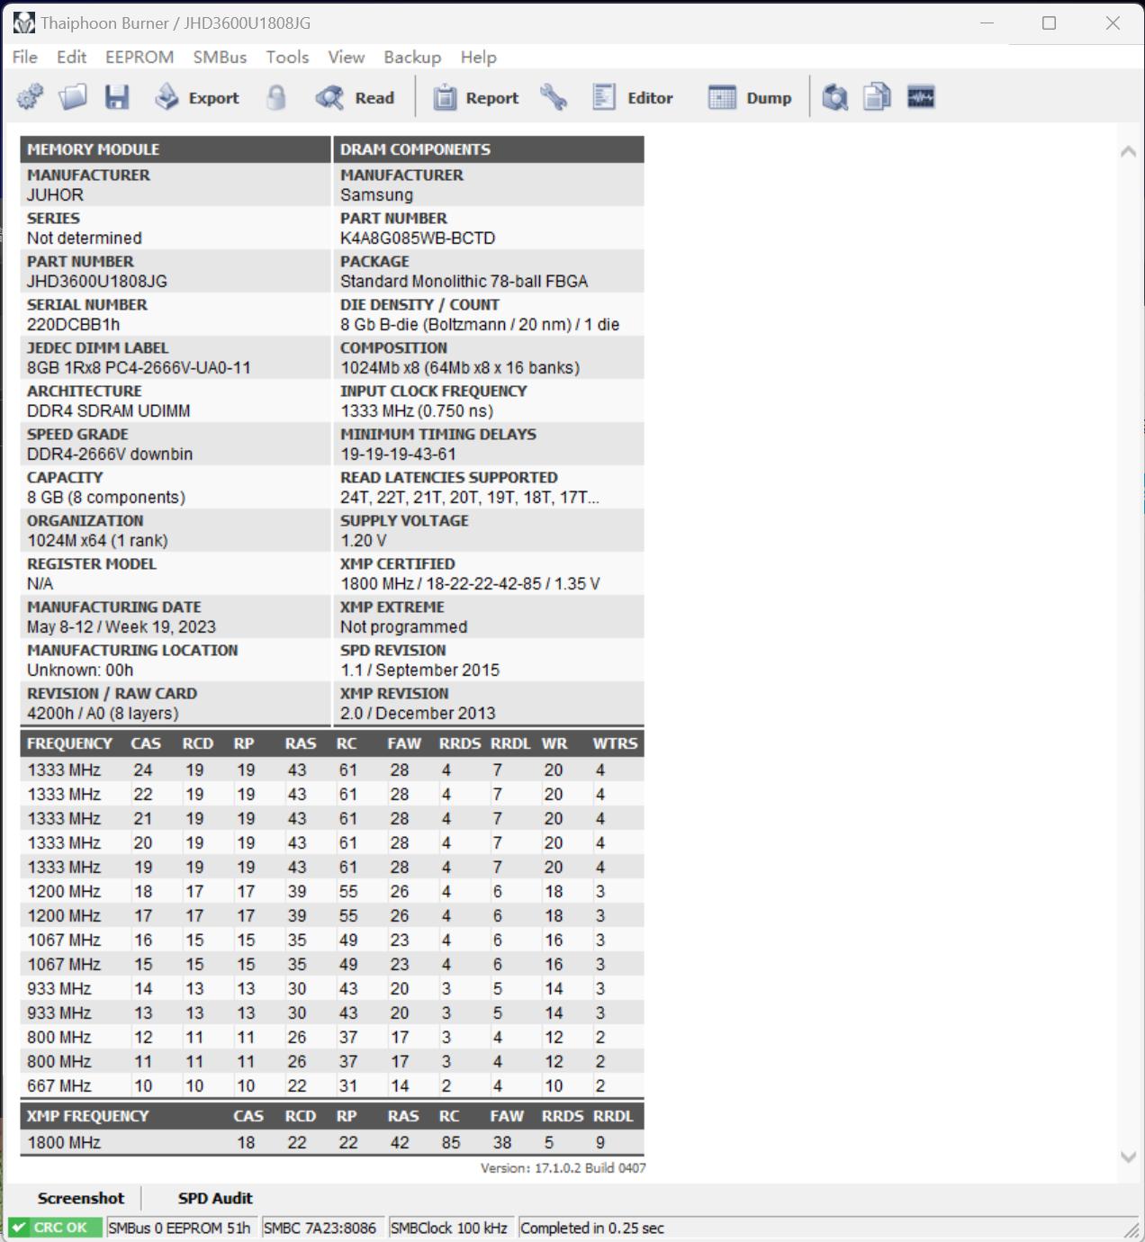Open the Edit menu
Viewport: 1145px width, 1242px height.
pyautogui.click(x=72, y=57)
